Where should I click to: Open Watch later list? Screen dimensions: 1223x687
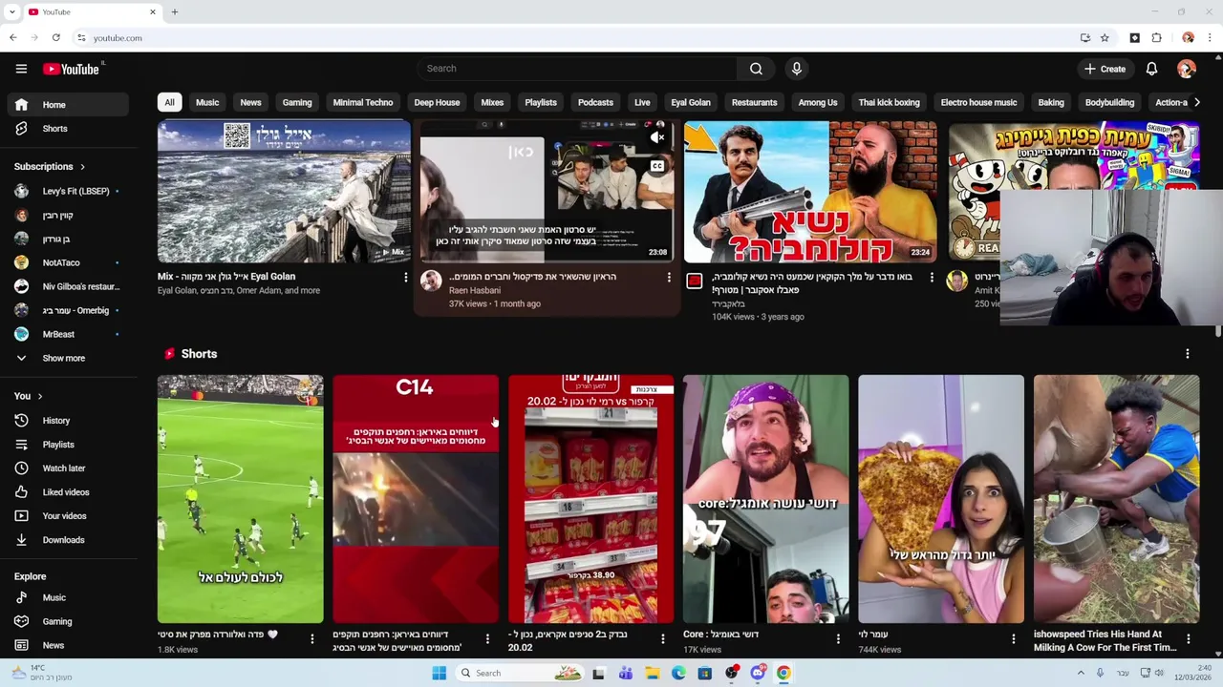tap(67, 468)
